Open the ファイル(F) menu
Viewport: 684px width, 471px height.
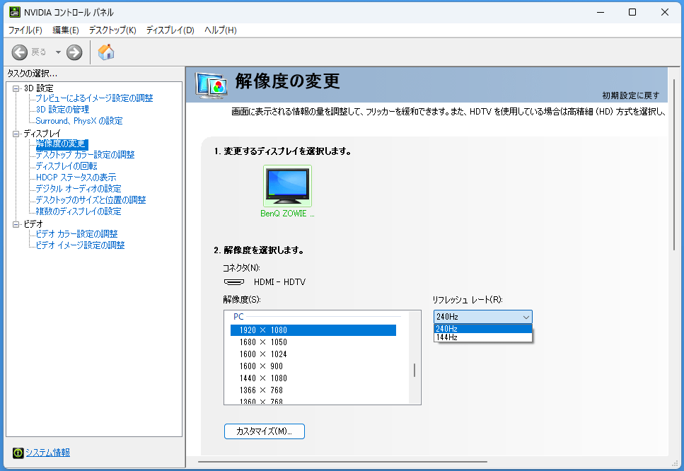25,30
